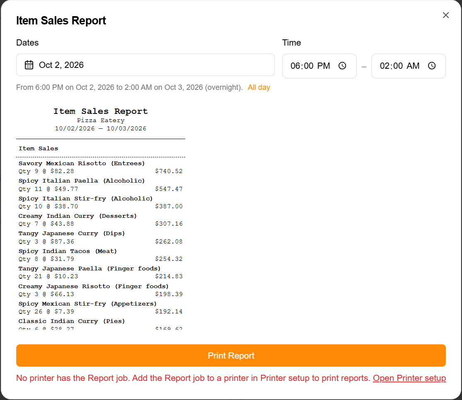Click the Qty 26 @ $7.39 line
Viewport: 462px width, 400px height.
click(46, 311)
